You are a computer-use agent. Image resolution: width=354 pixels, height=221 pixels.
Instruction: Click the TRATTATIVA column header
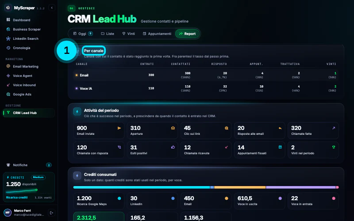click(x=290, y=64)
